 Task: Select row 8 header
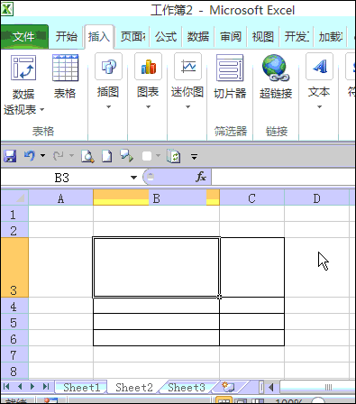tap(14, 371)
